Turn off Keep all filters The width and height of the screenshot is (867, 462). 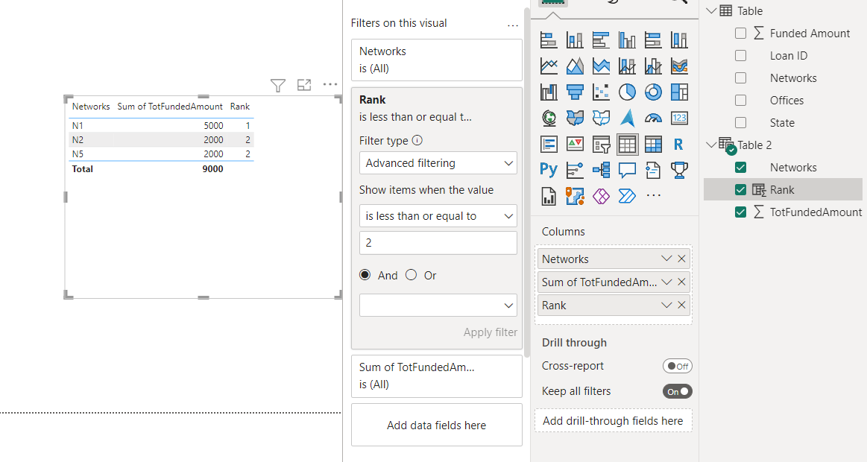(x=678, y=391)
